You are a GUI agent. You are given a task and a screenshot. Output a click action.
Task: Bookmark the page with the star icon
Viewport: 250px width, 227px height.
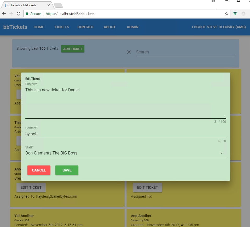(x=226, y=14)
